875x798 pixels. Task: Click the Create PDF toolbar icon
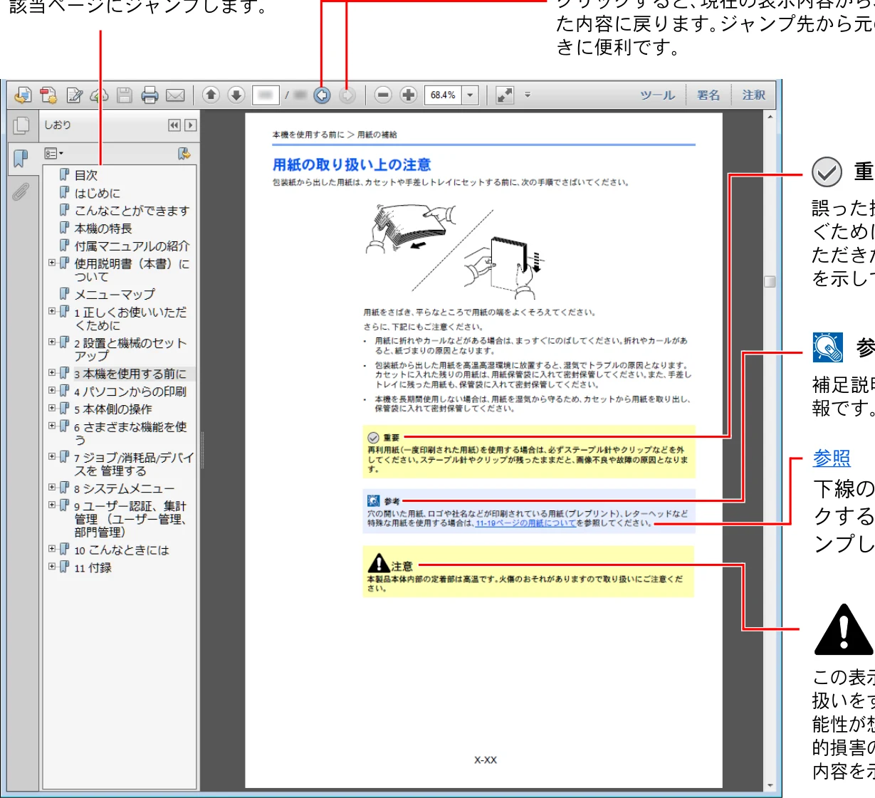point(48,95)
